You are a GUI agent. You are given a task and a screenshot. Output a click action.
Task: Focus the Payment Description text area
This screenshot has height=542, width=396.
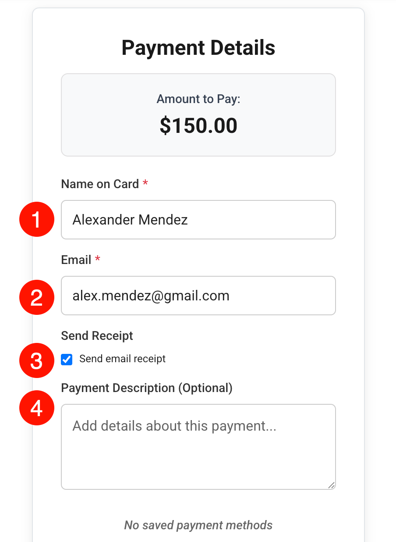point(198,446)
